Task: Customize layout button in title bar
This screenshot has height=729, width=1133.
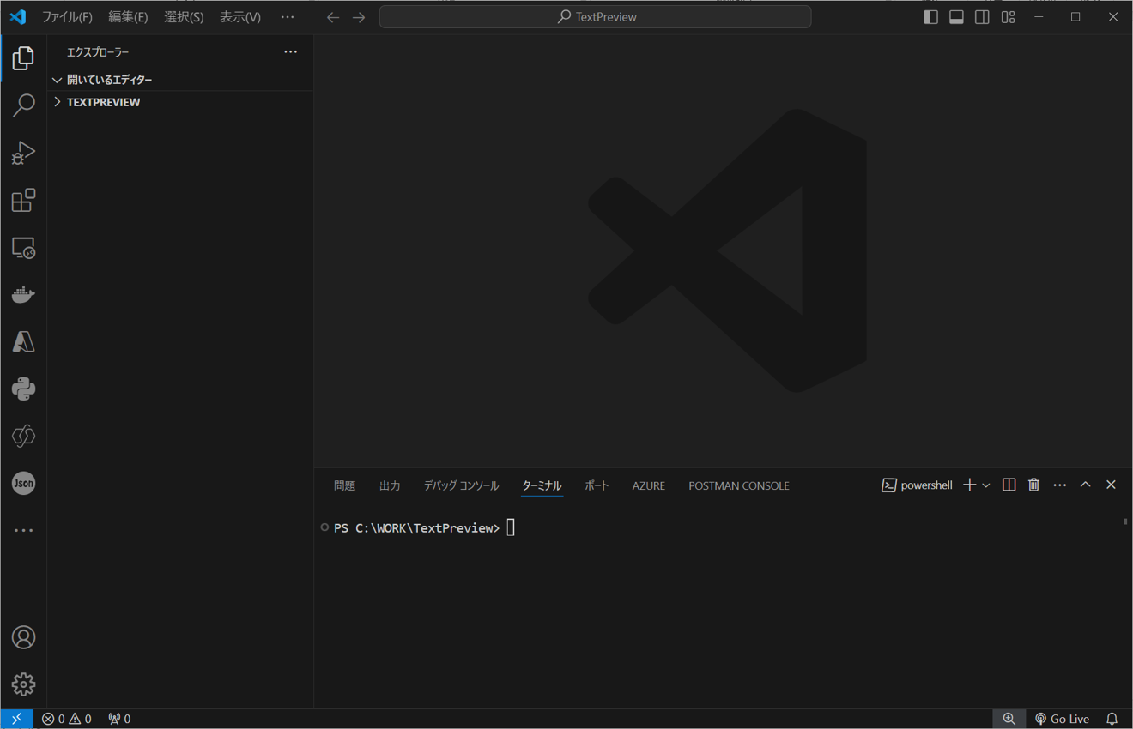Action: (x=1009, y=17)
